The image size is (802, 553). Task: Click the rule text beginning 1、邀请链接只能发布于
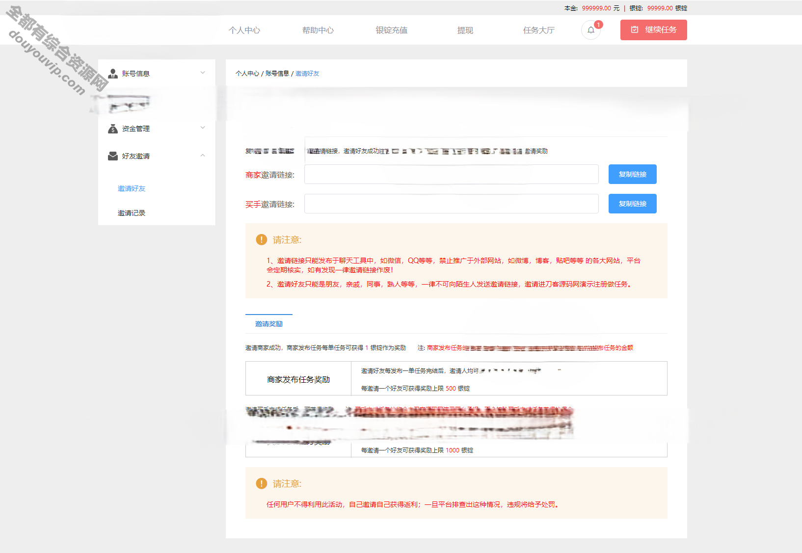(x=454, y=265)
